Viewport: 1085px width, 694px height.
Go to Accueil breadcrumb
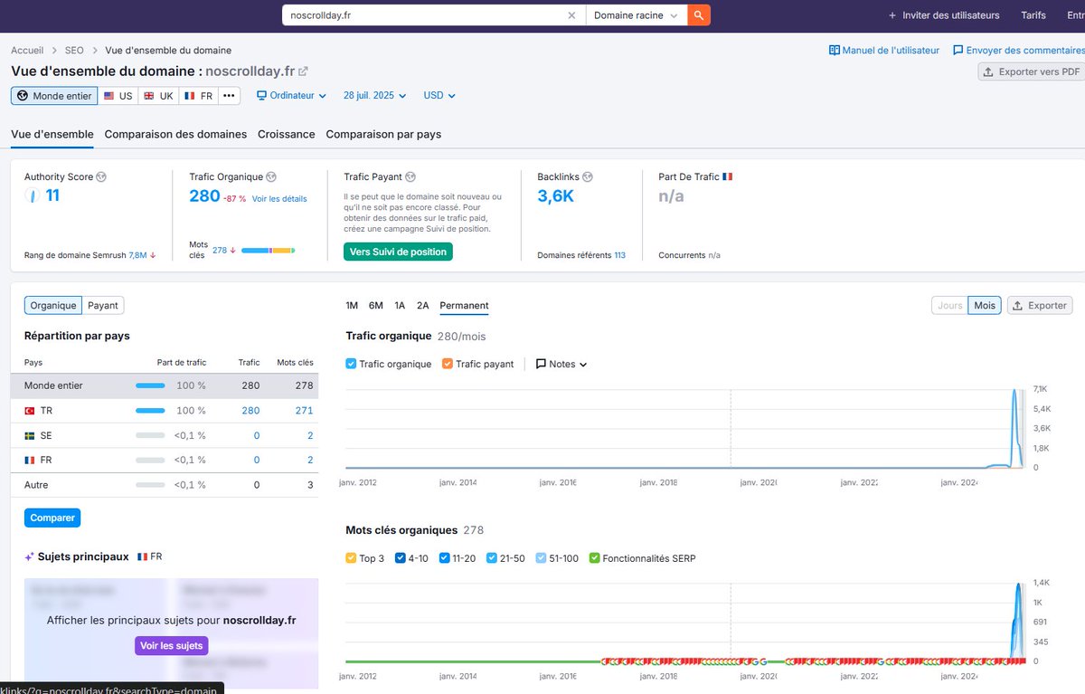click(27, 51)
